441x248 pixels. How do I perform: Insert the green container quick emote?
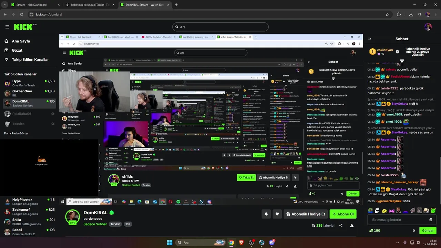pos(433,210)
